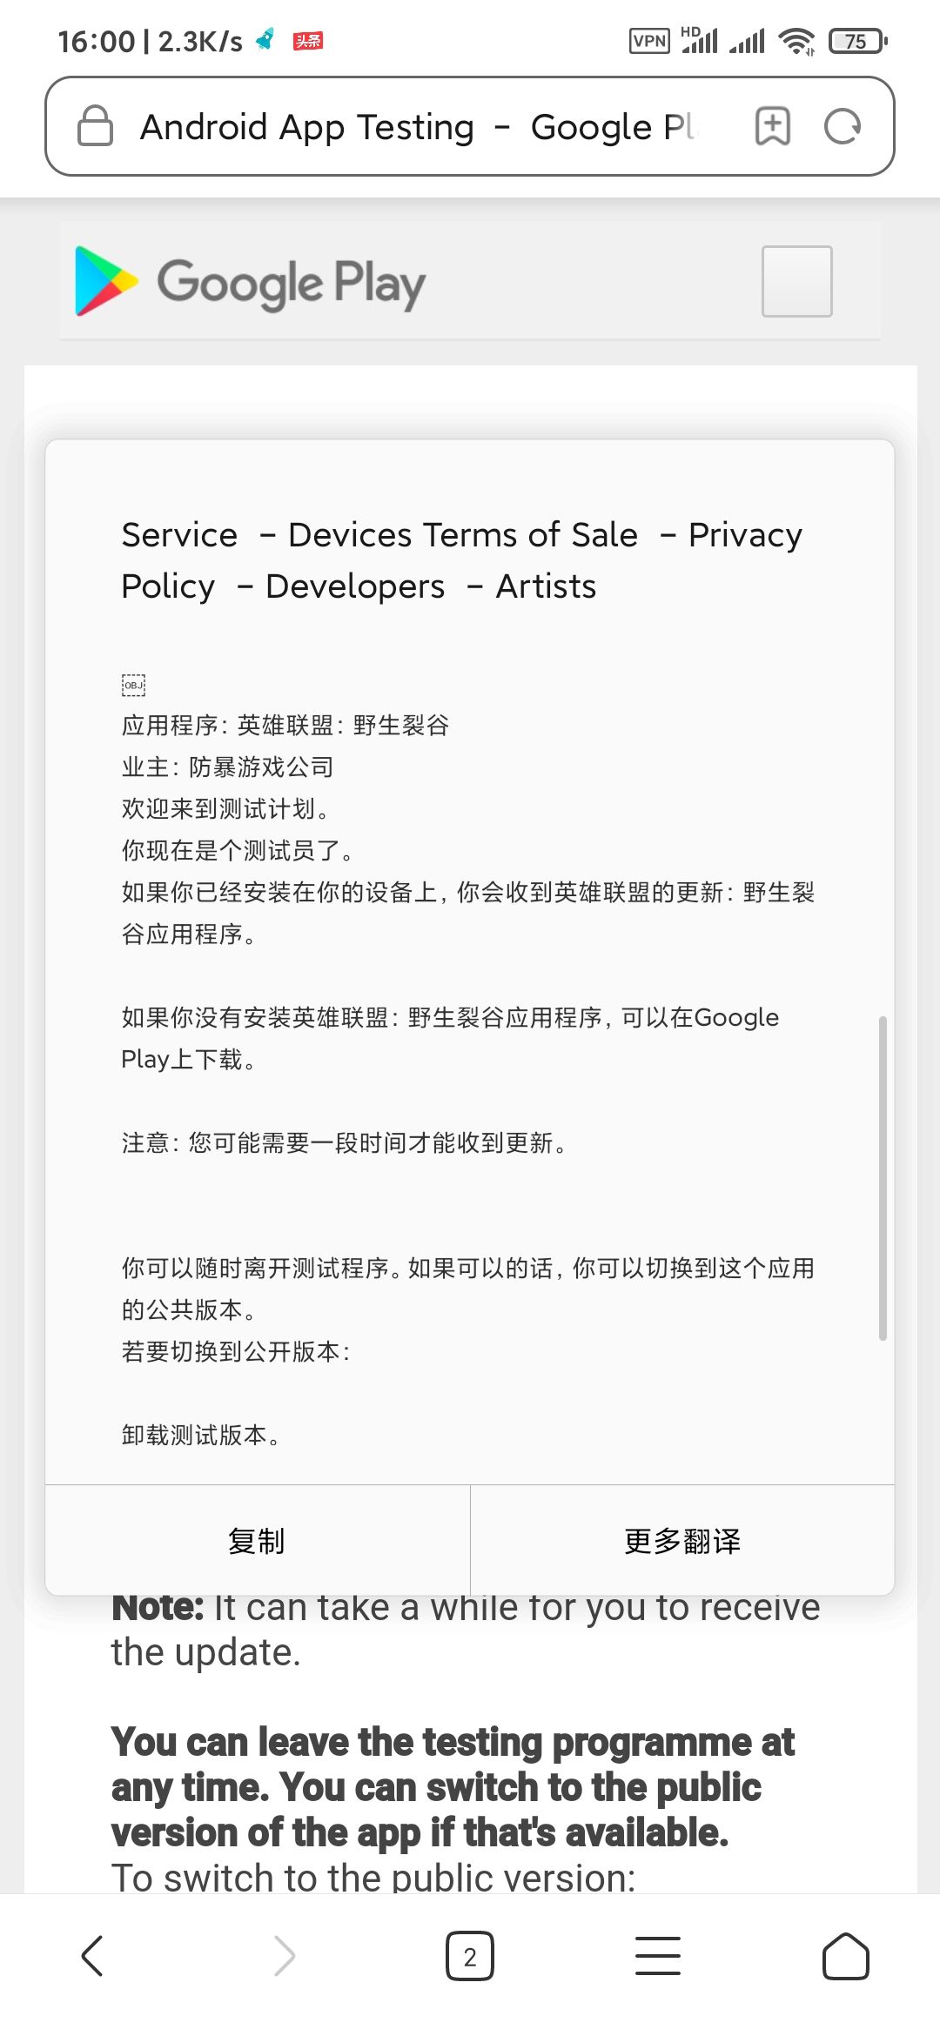940x2036 pixels.
Task: Go back with browser back arrow
Action: [x=92, y=1956]
